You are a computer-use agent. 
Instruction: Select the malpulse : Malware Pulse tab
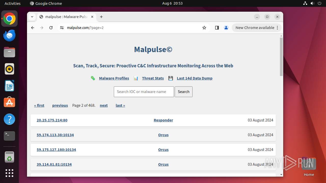67,17
